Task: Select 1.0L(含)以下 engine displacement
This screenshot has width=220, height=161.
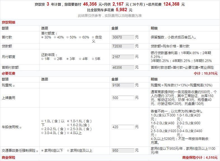Action: [x=42, y=121]
